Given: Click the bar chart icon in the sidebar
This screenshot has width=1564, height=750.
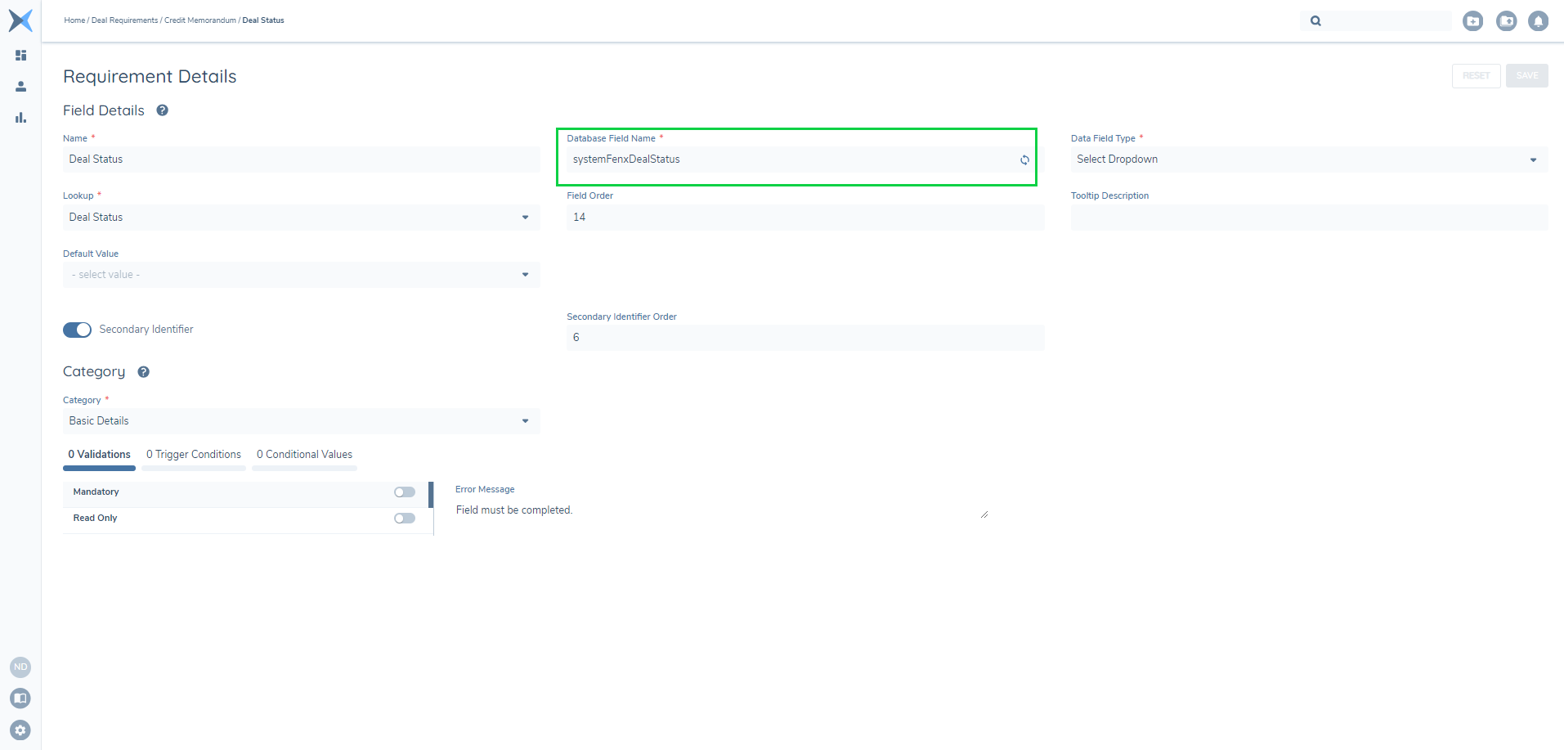Looking at the screenshot, I should click(21, 118).
